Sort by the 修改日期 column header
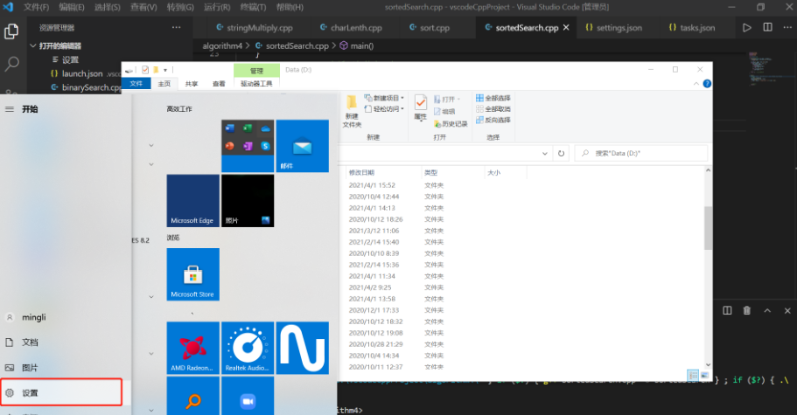The height and width of the screenshot is (415, 797). click(383, 172)
